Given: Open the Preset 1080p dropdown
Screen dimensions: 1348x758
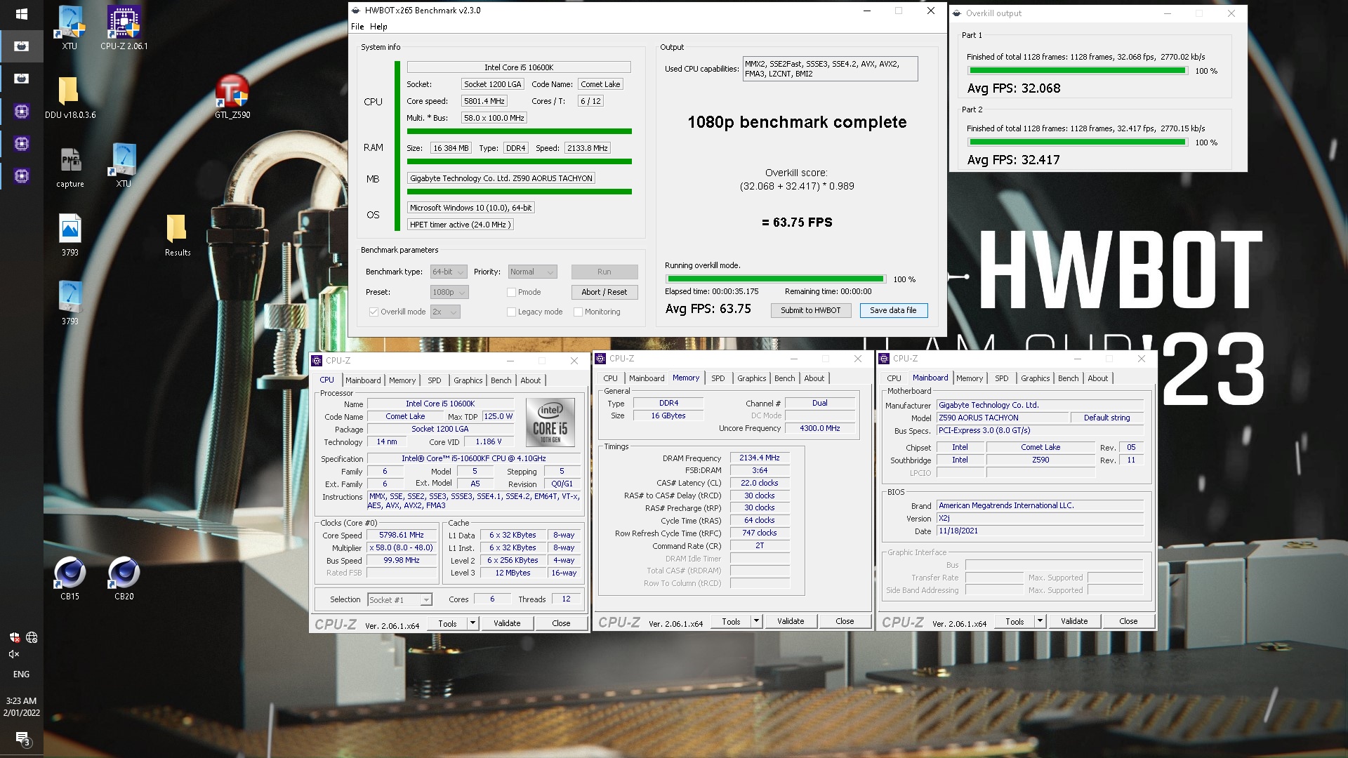Looking at the screenshot, I should 449,292.
